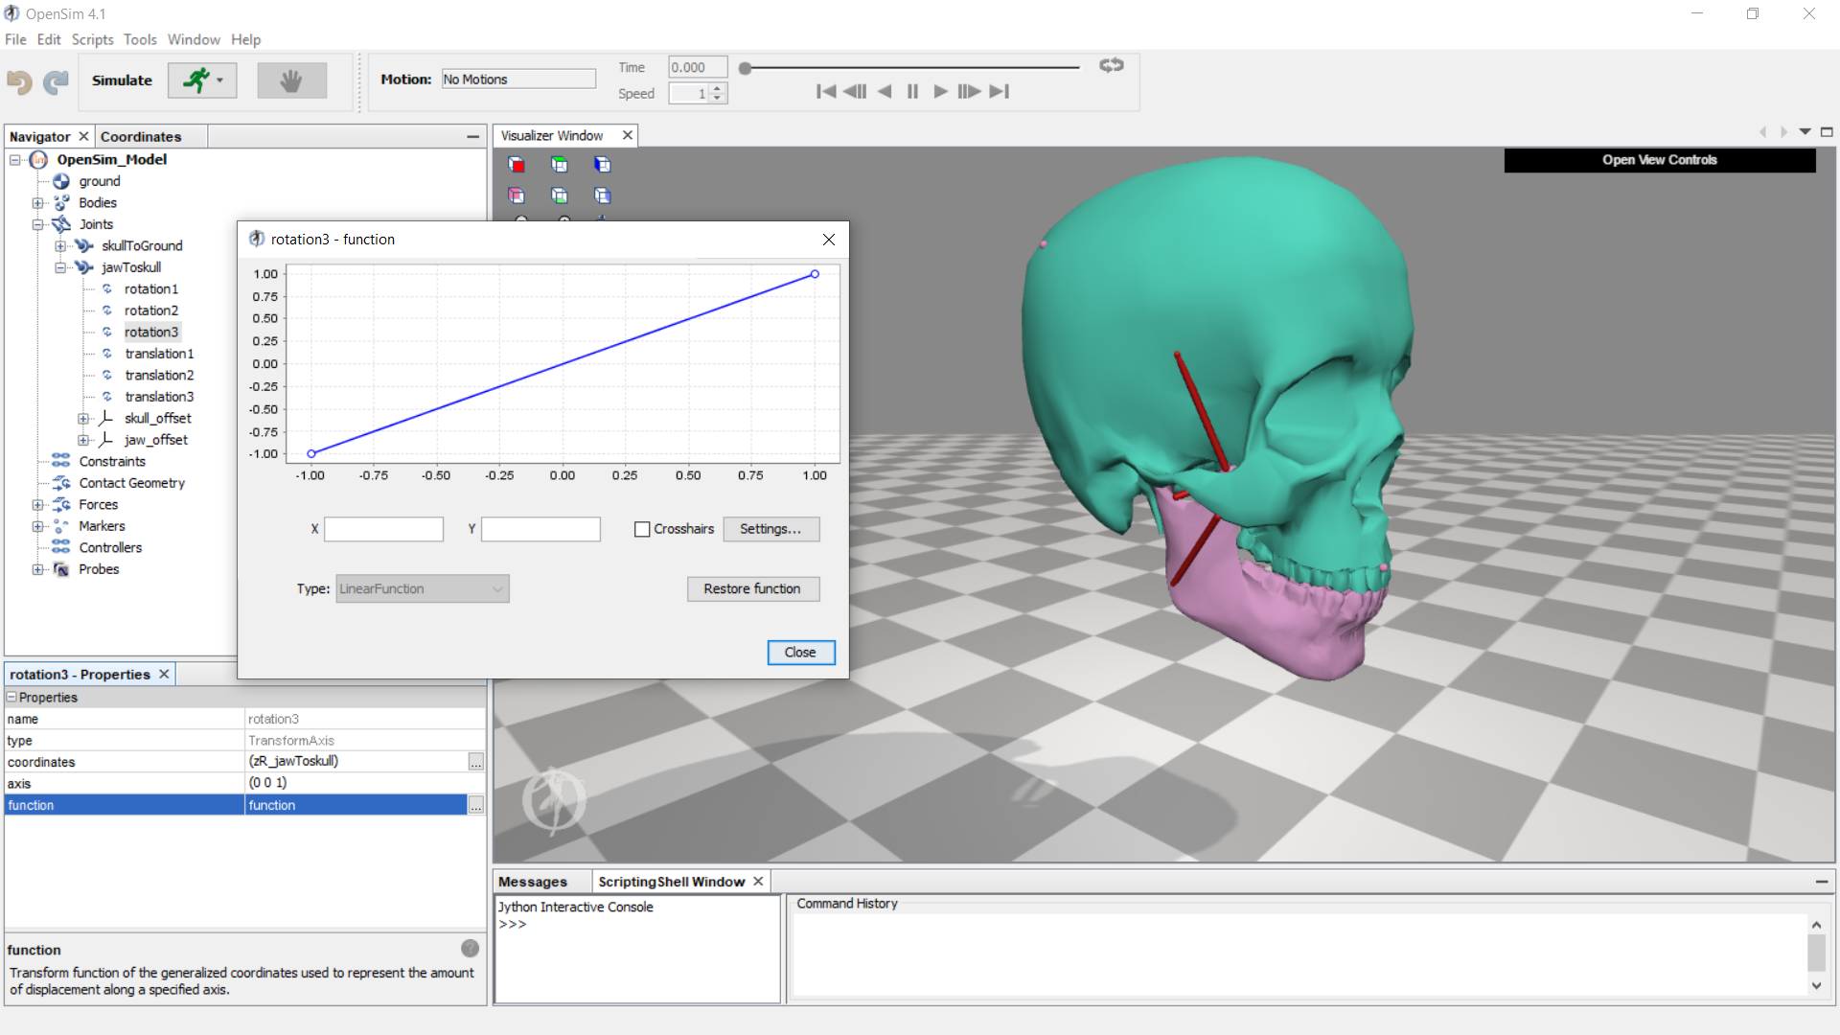Open the Help menu
Screen dimensions: 1840x1035
[x=245, y=39]
